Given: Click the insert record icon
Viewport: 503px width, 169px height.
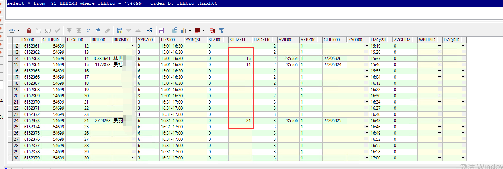Looking at the screenshot, I should (x=38, y=30).
